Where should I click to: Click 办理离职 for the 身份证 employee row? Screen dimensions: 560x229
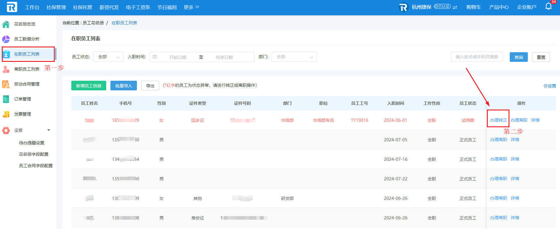click(499, 218)
